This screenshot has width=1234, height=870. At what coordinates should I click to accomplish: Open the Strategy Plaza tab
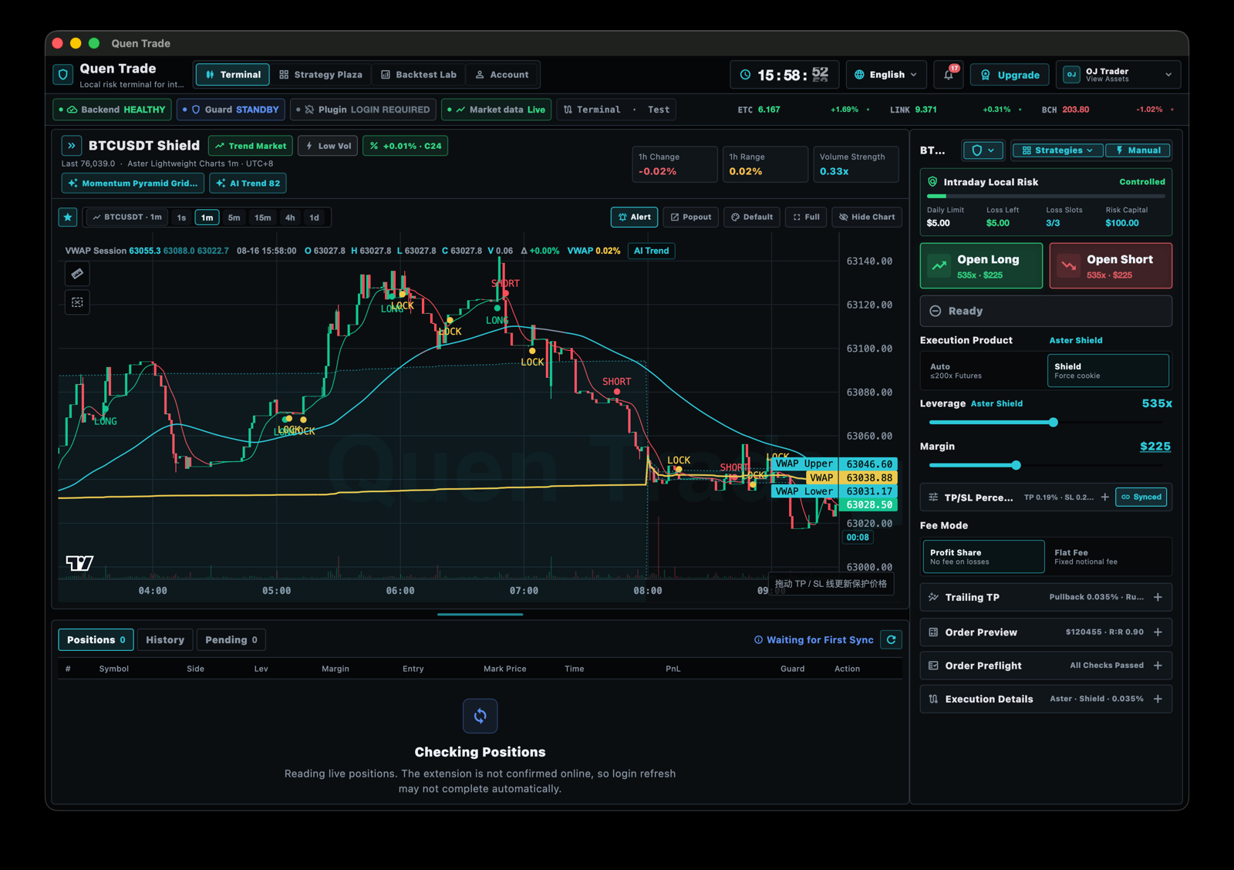click(321, 75)
